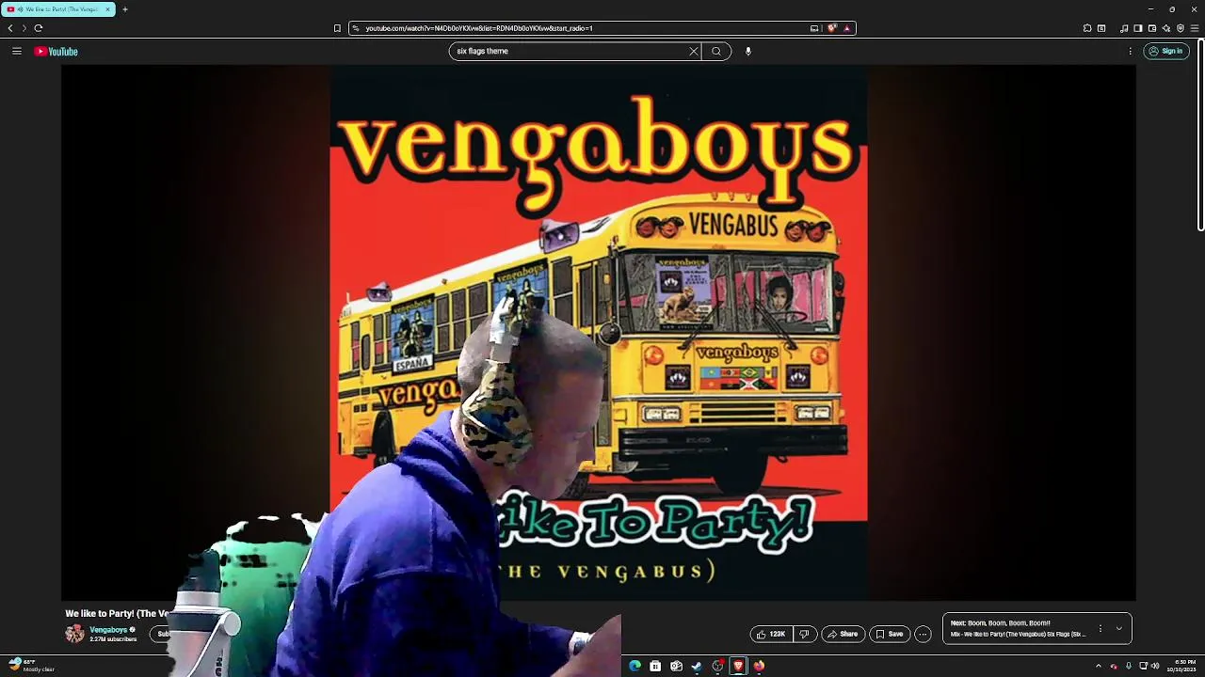The height and width of the screenshot is (677, 1205).
Task: Open YouTube settings three-dot menu
Action: coord(1130,52)
